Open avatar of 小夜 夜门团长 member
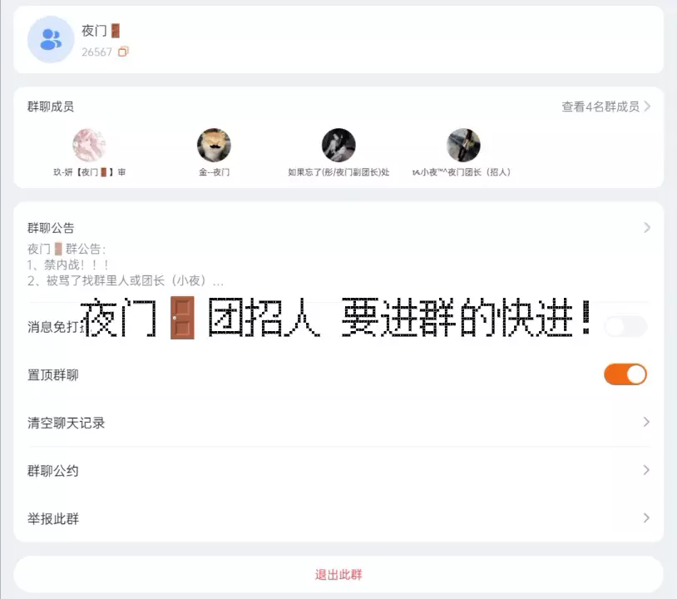Screen dimensions: 677x599 [463, 145]
